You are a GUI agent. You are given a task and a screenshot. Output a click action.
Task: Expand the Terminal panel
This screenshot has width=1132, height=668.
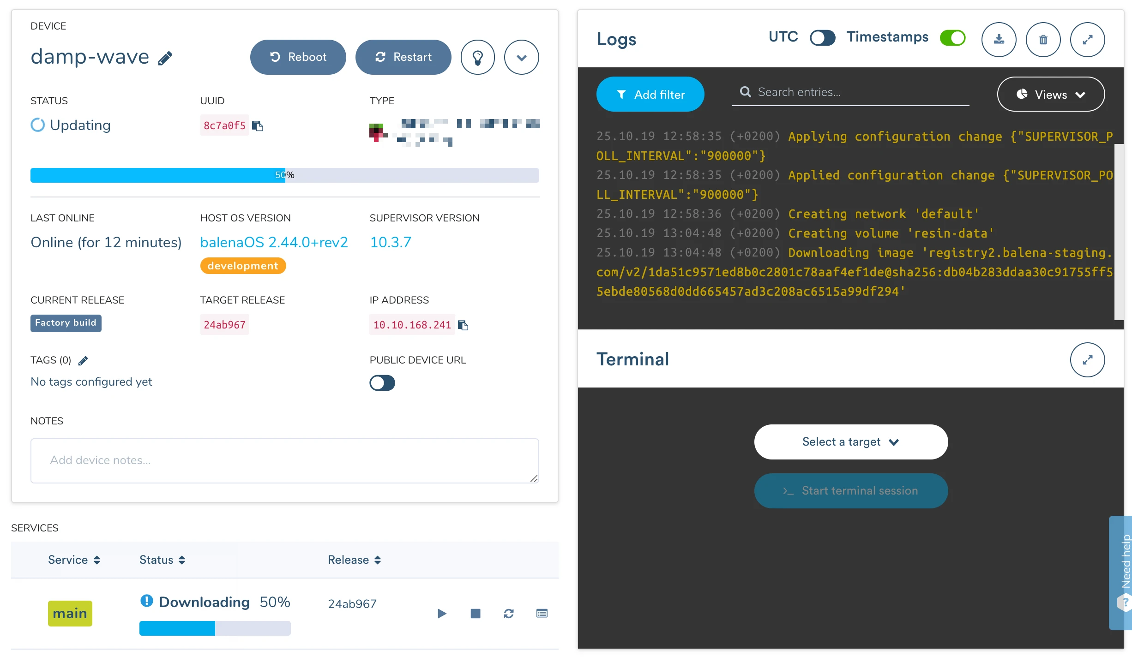click(x=1088, y=360)
